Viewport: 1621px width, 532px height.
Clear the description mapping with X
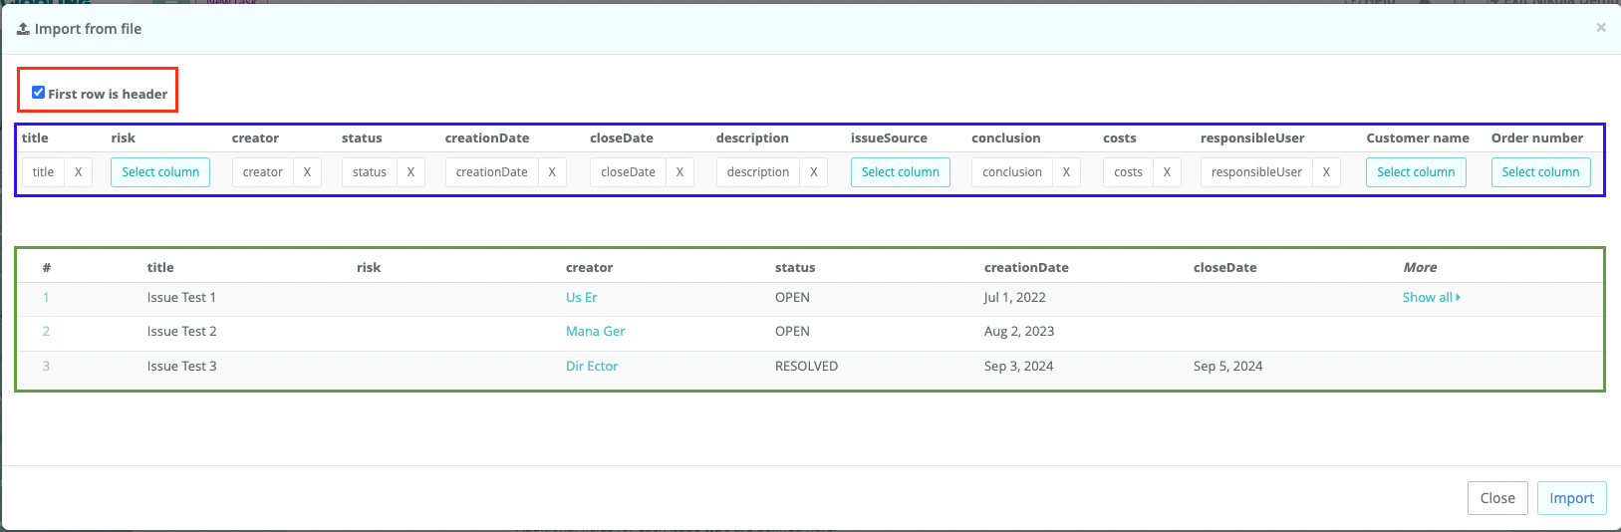813,172
